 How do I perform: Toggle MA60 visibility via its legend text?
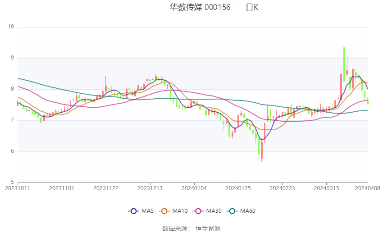(x=249, y=211)
